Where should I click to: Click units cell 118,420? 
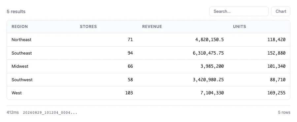[277, 40]
